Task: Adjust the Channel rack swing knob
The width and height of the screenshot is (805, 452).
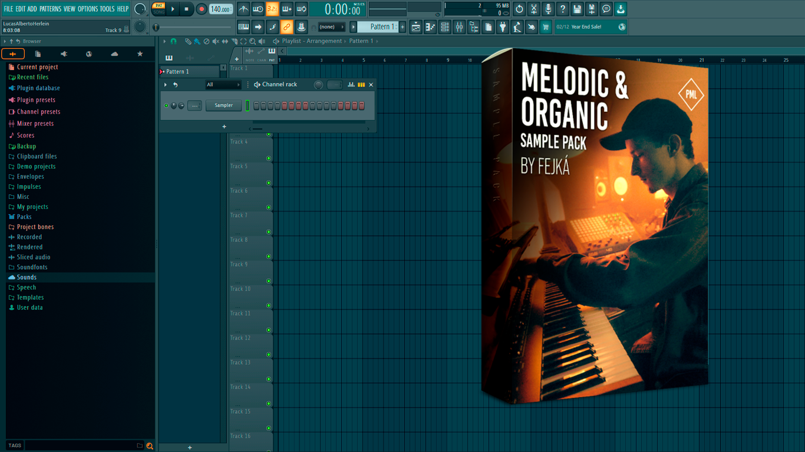Action: tap(318, 85)
